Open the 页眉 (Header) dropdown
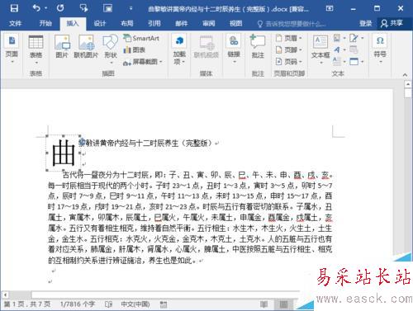Image resolution: width=413 pixels, height=311 pixels. pos(289,38)
